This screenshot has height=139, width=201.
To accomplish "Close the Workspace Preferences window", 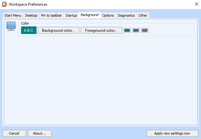I will coord(192,4).
